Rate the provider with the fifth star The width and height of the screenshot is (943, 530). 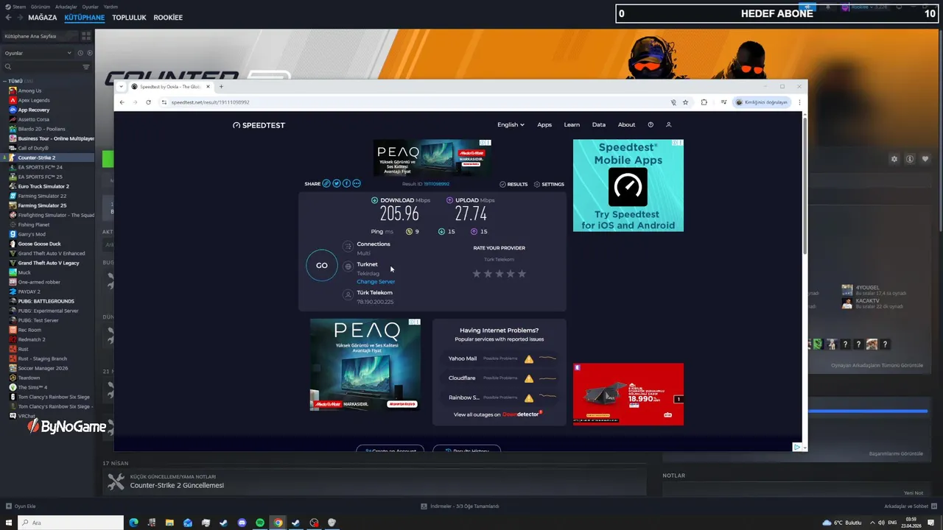click(x=522, y=274)
